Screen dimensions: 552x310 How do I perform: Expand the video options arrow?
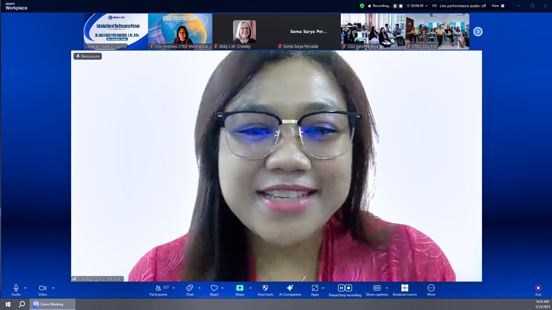53,288
